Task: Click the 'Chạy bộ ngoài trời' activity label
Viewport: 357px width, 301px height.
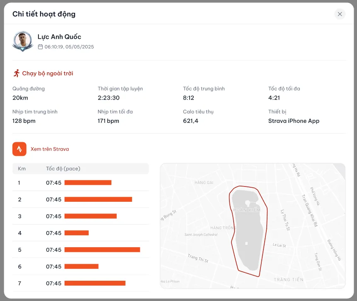Action: pyautogui.click(x=48, y=73)
